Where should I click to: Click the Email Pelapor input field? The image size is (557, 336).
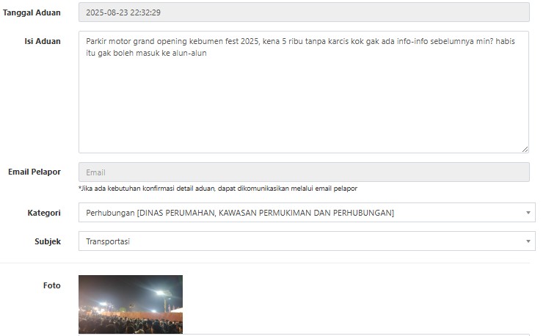[304, 172]
